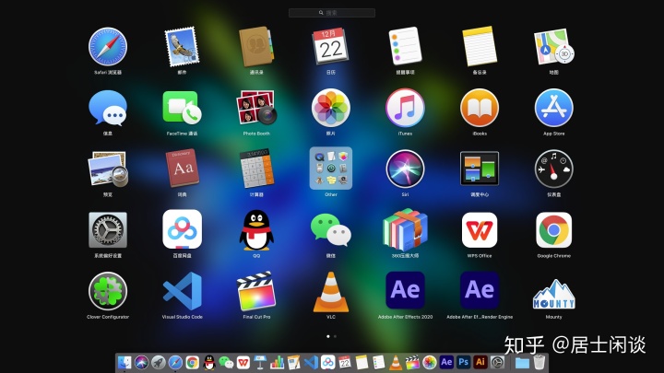664x373 pixels.
Task: Open Safari from the Launchpad grid
Action: coord(108,47)
